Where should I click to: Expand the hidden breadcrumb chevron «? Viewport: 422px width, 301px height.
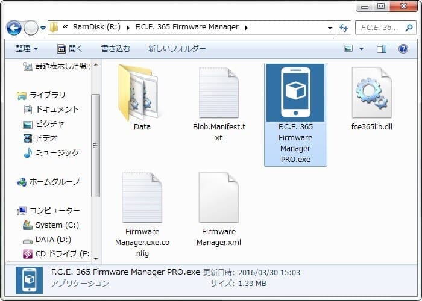(x=65, y=27)
